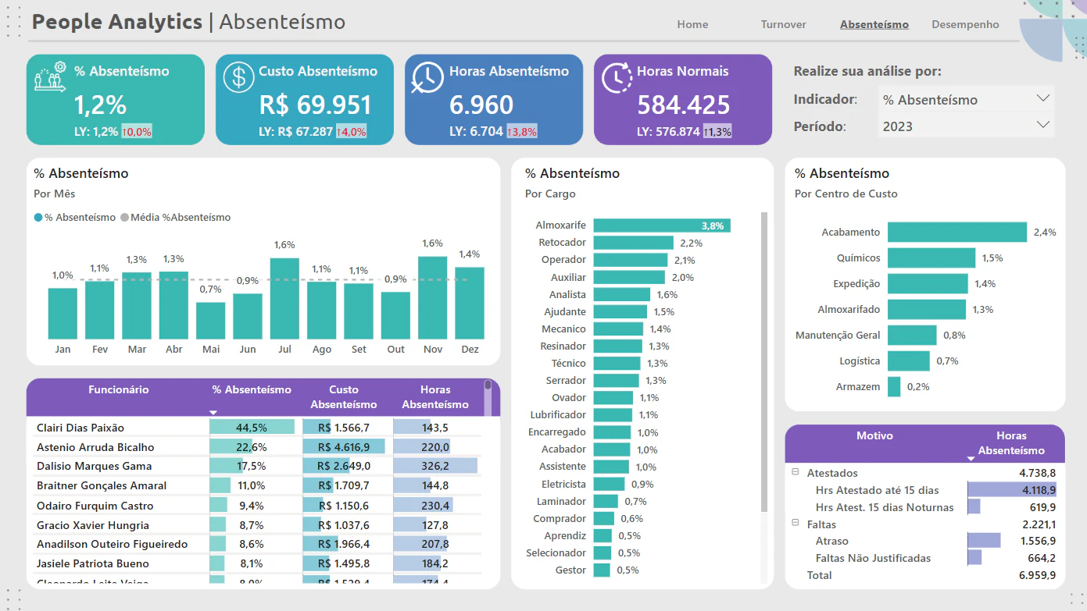Viewport: 1087px width, 611px height.
Task: Click the Operador bar by cargo
Action: (x=631, y=260)
